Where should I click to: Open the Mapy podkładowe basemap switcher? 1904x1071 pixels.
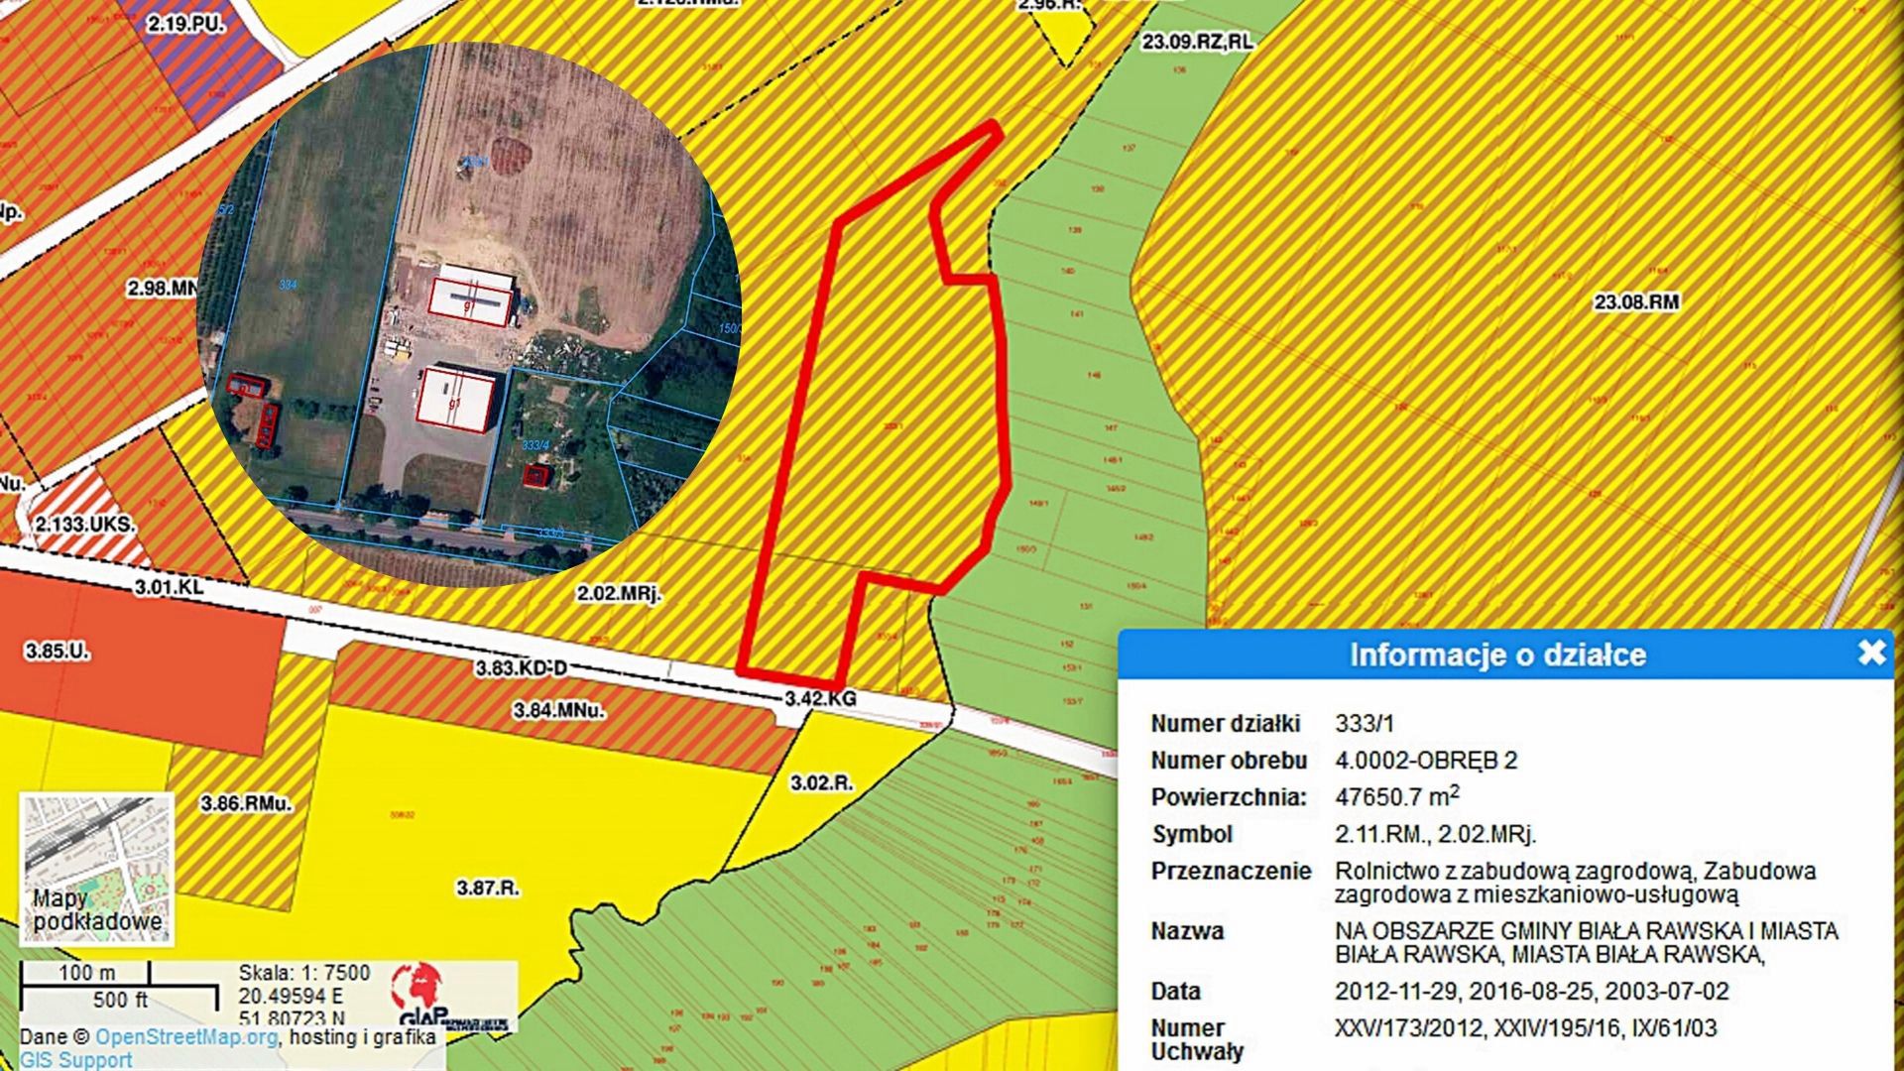pos(96,868)
